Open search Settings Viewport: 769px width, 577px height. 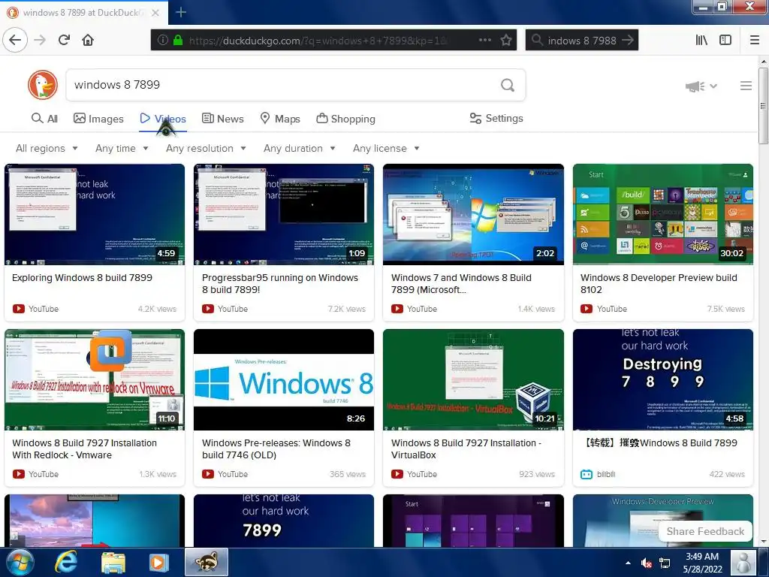click(x=496, y=118)
